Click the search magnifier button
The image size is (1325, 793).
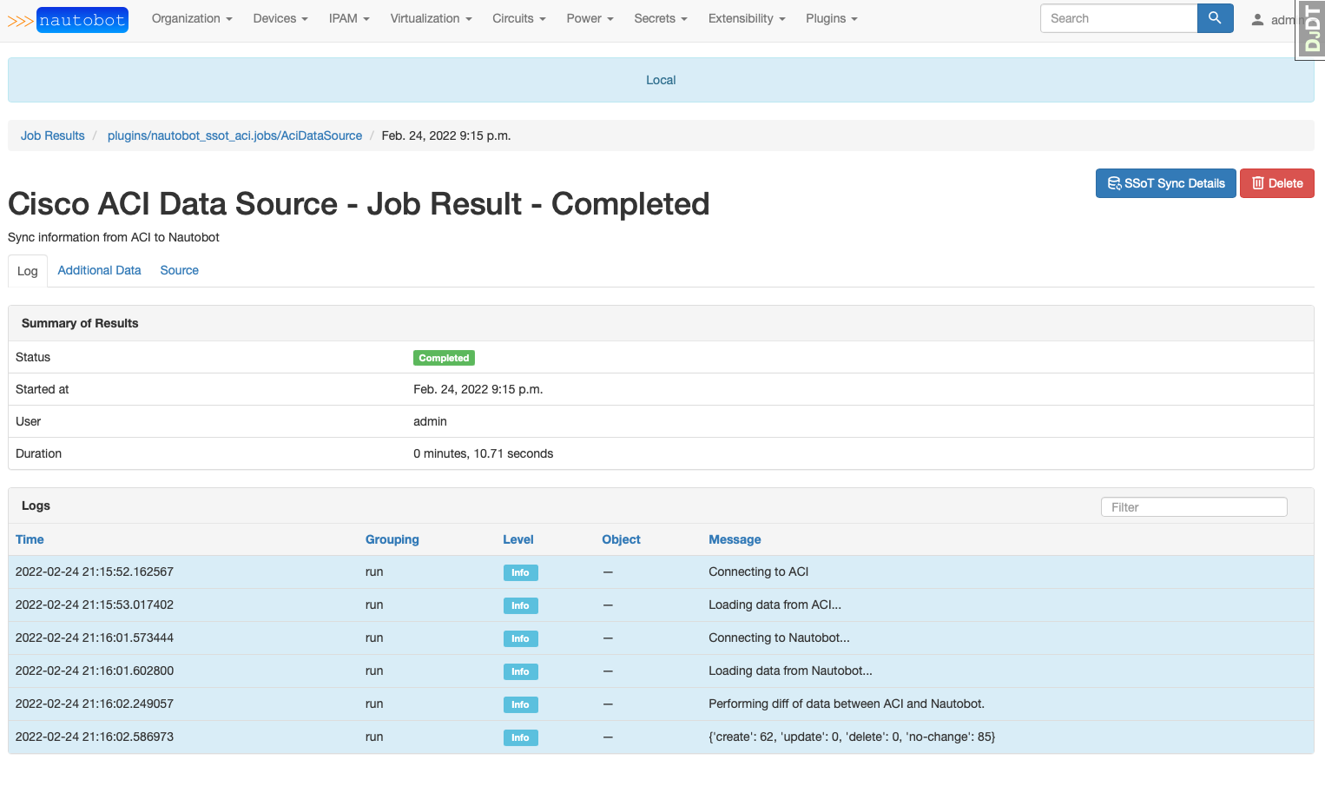pyautogui.click(x=1215, y=18)
